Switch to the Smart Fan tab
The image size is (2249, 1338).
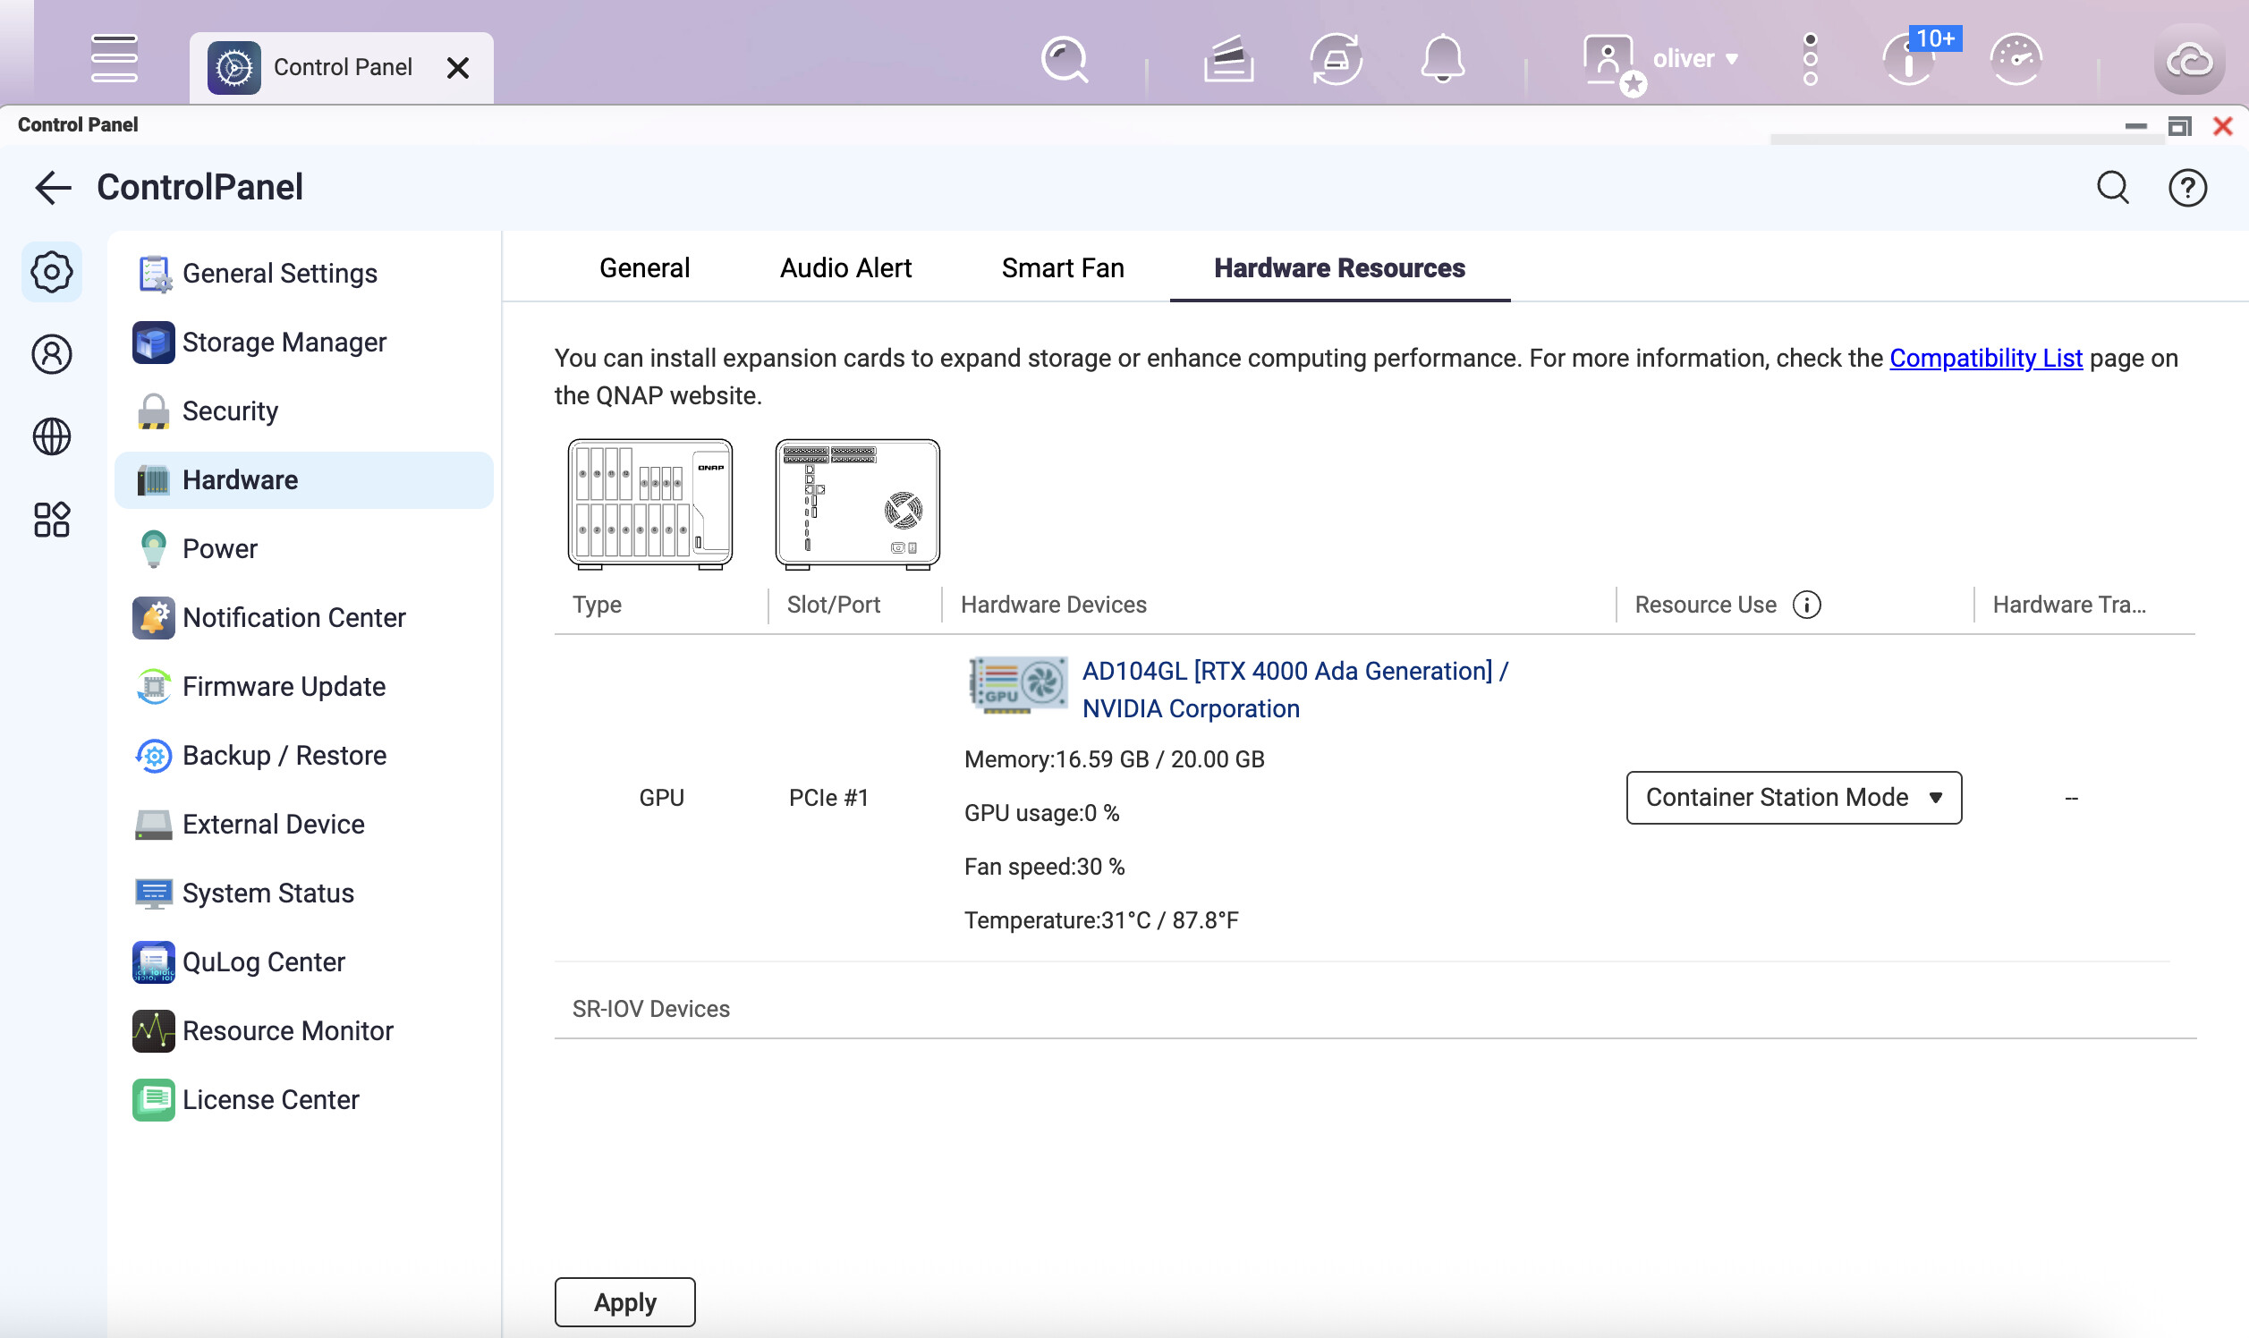pos(1062,268)
